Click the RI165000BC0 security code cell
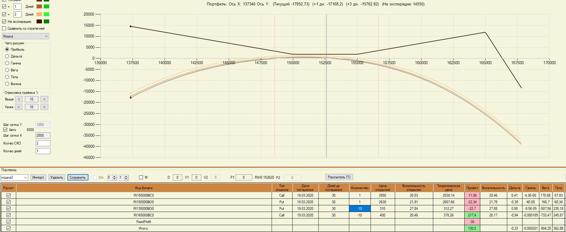 [x=144, y=215]
